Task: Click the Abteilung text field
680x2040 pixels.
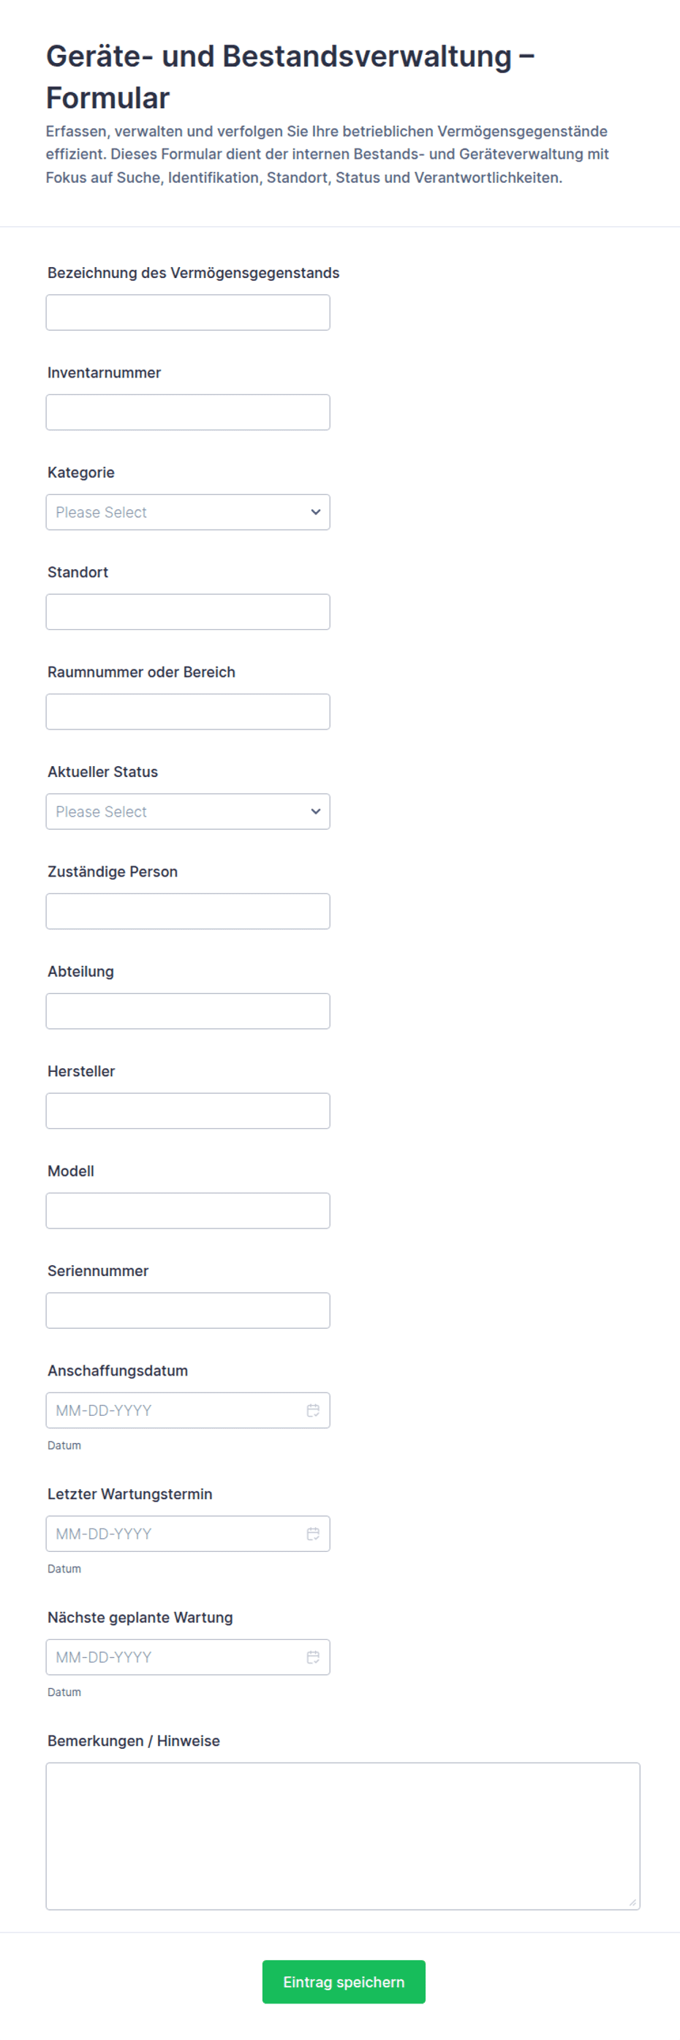Action: (x=188, y=1011)
